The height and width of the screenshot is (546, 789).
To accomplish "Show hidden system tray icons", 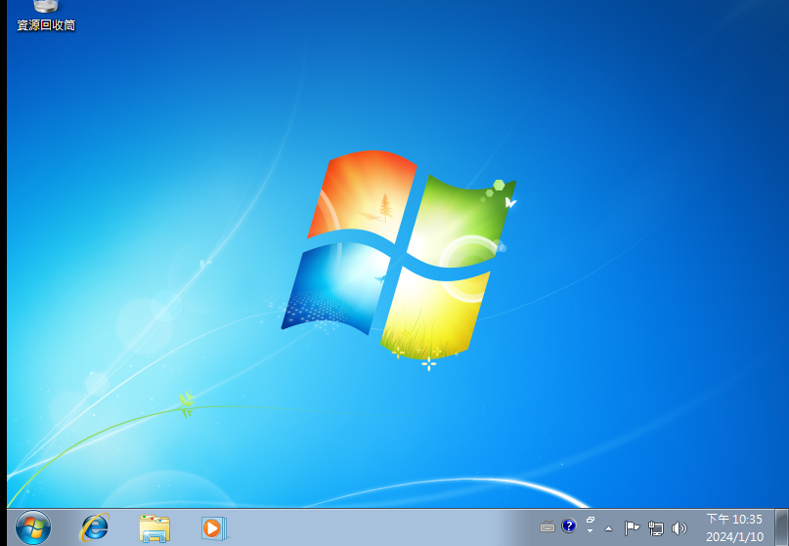I will (x=609, y=528).
